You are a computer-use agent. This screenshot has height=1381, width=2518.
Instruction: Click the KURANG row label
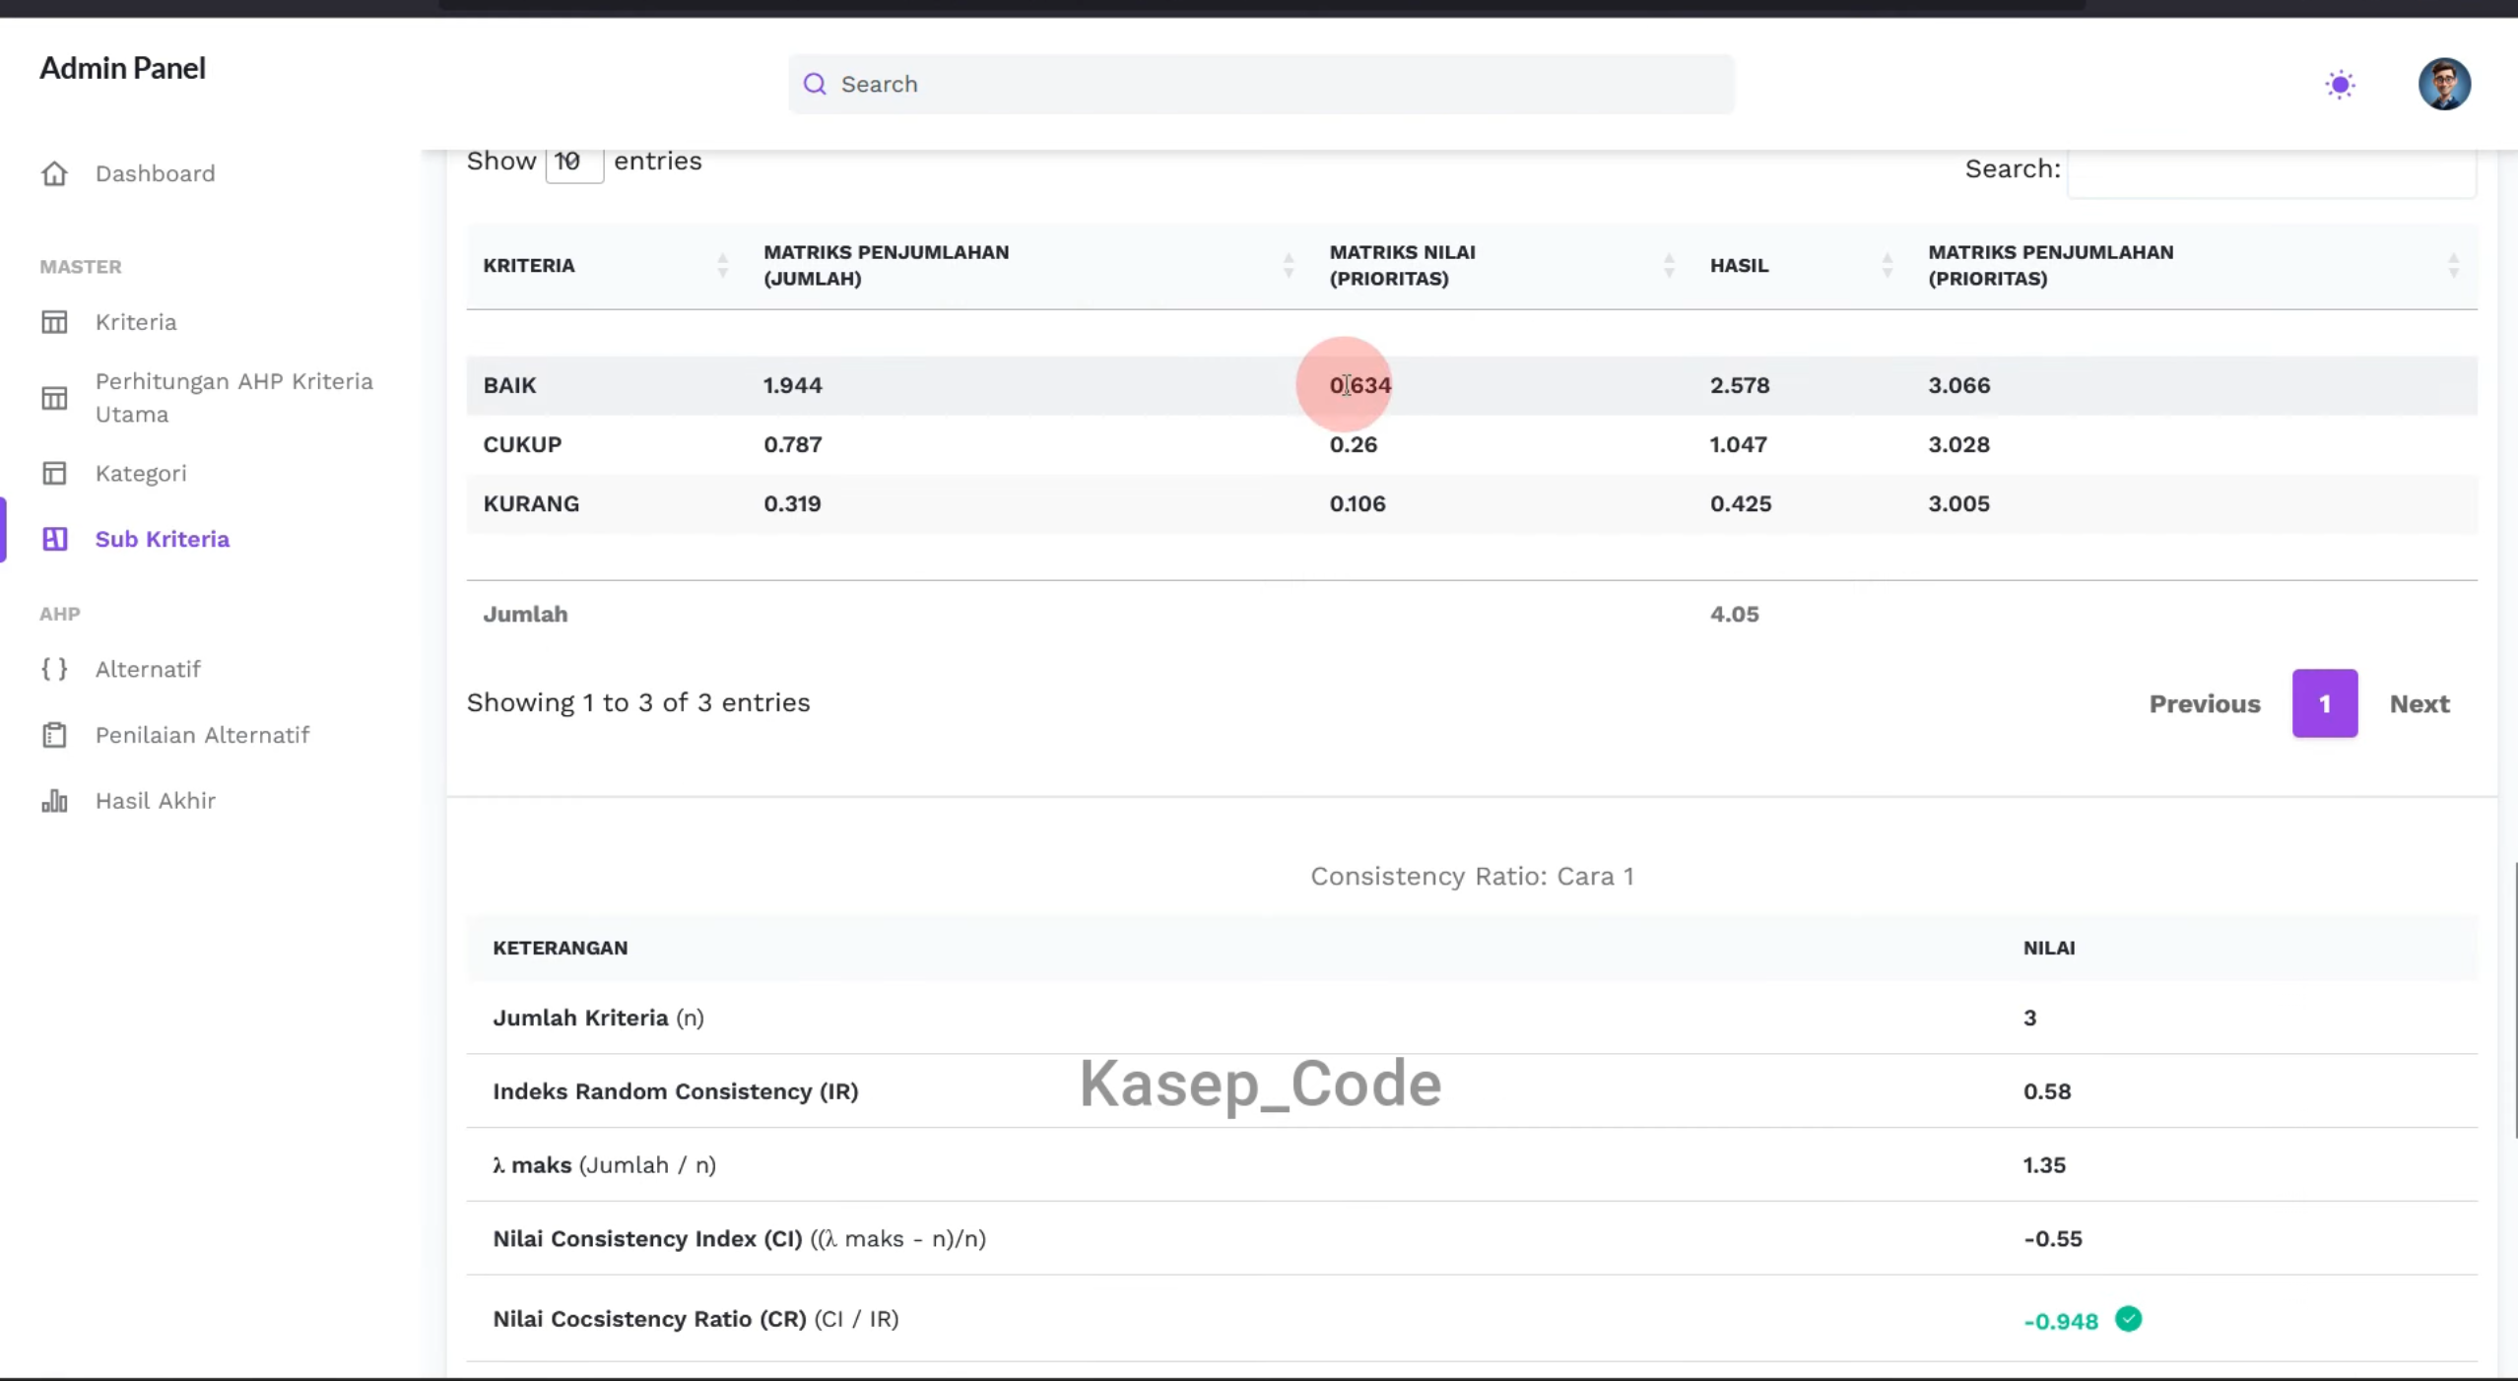tap(531, 503)
